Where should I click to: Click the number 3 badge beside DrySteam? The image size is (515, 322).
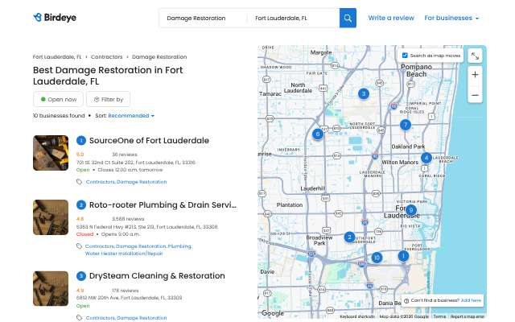pyautogui.click(x=81, y=276)
